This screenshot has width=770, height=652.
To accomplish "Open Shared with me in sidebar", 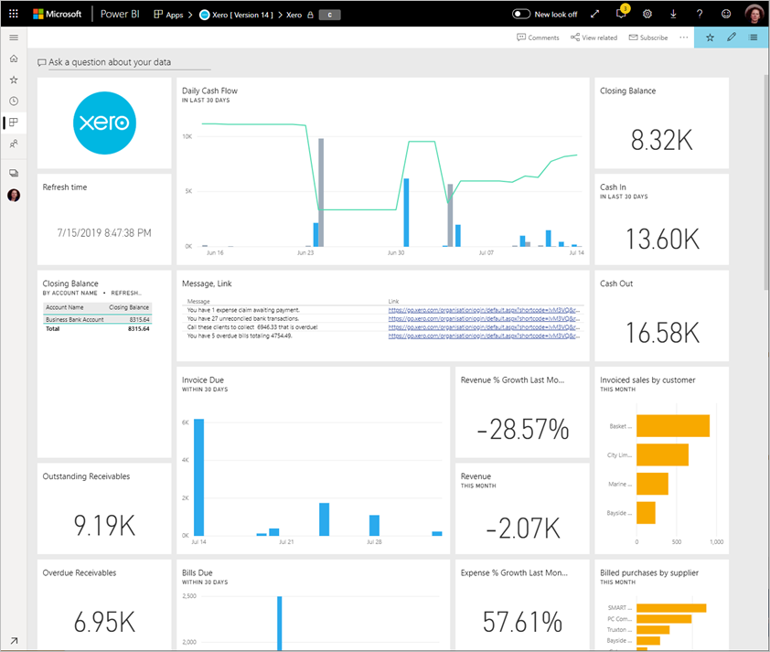I will point(14,144).
